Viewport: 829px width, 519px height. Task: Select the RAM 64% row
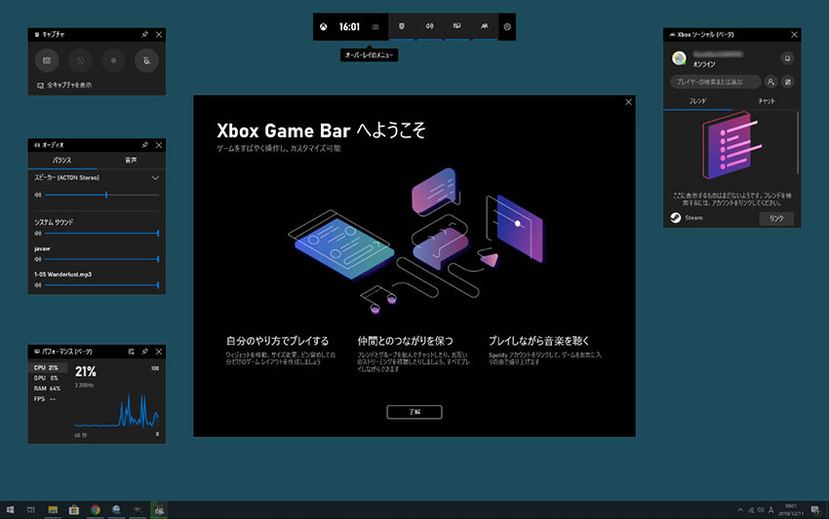coord(48,389)
